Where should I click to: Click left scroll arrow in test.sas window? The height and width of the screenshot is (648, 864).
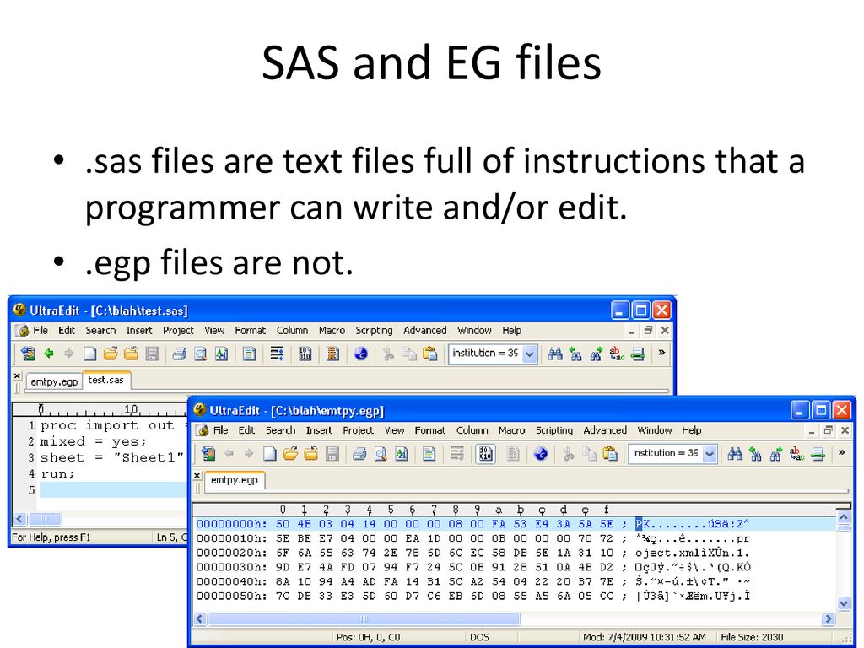pyautogui.click(x=20, y=519)
